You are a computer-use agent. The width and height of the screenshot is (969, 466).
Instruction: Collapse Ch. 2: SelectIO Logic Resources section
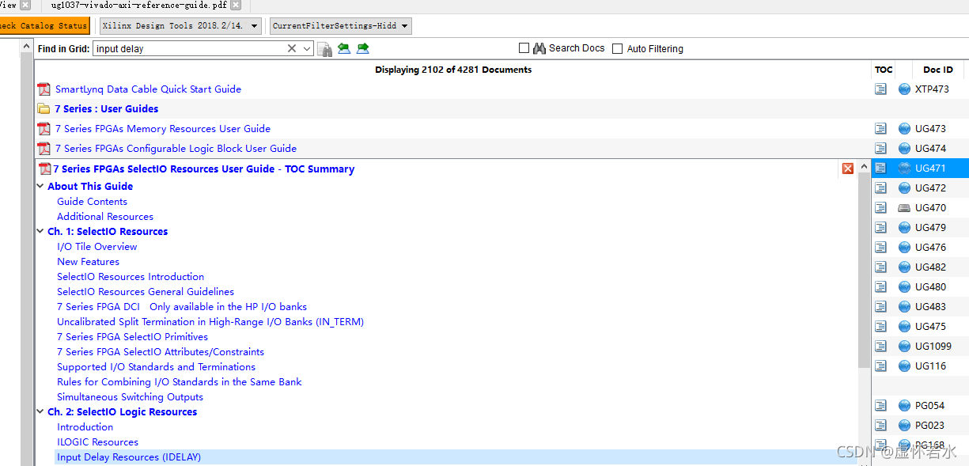(40, 412)
